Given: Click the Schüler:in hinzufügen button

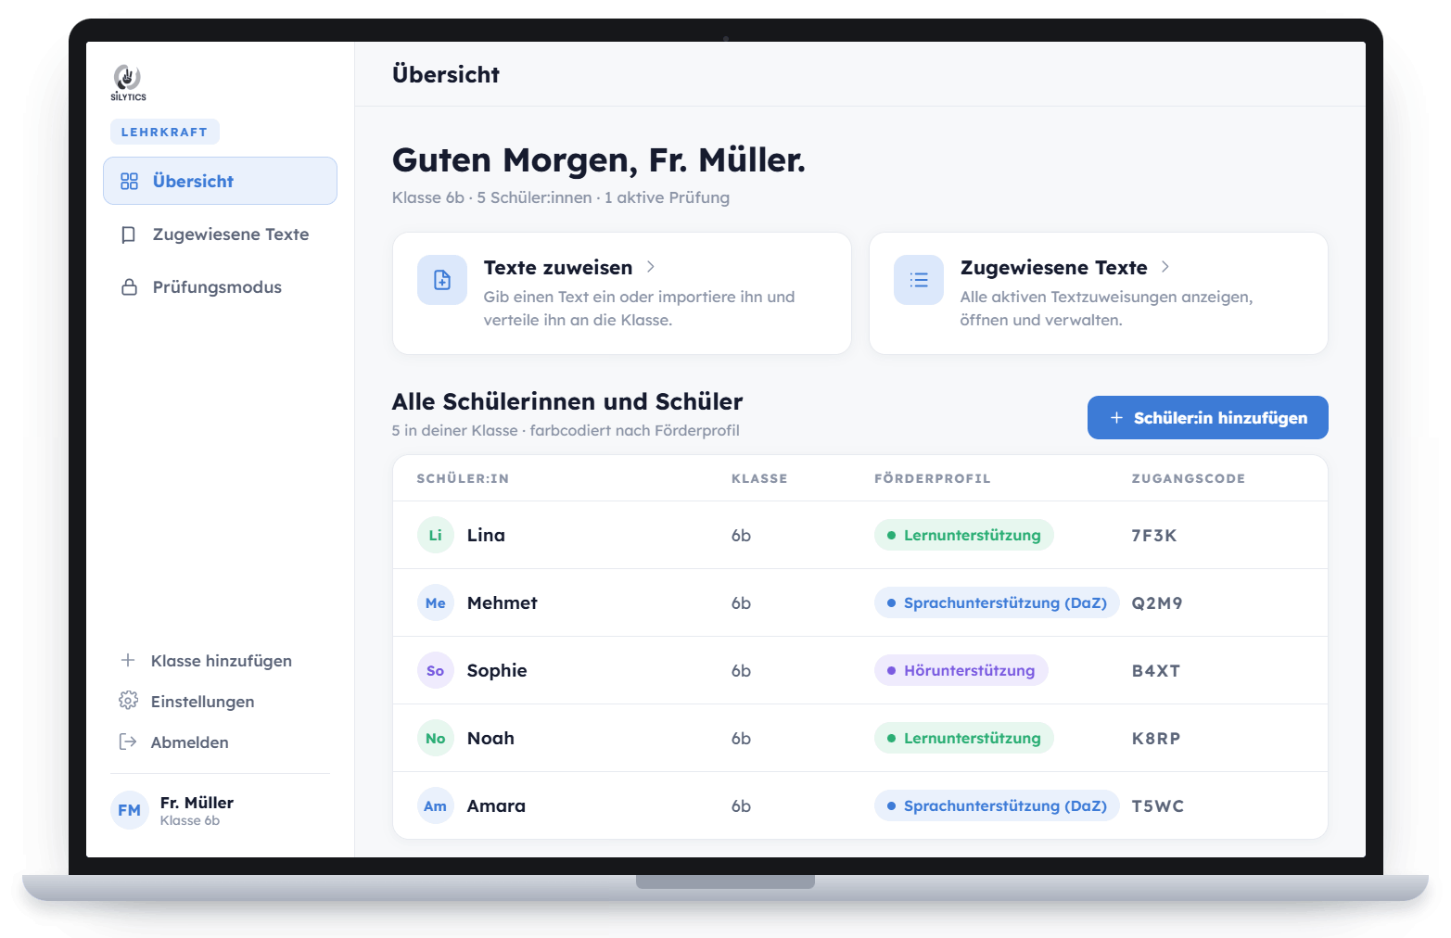Looking at the screenshot, I should pyautogui.click(x=1207, y=418).
